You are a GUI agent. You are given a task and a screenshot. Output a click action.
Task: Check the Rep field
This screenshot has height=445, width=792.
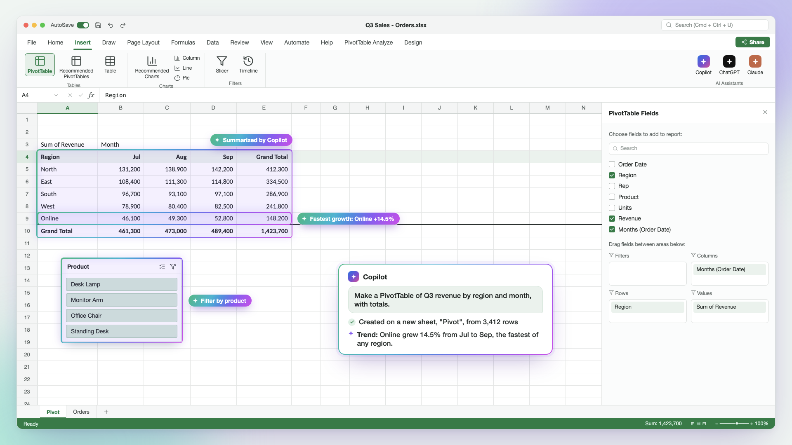tap(612, 186)
